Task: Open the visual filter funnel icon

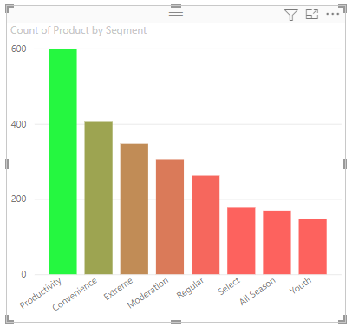Action: pyautogui.click(x=290, y=15)
